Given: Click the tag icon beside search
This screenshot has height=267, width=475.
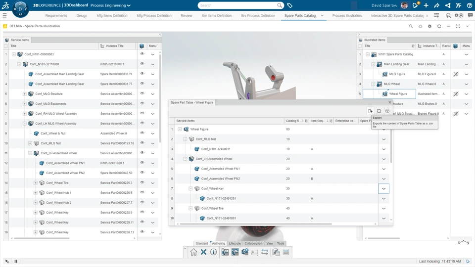Looking at the screenshot, I should (x=290, y=5).
